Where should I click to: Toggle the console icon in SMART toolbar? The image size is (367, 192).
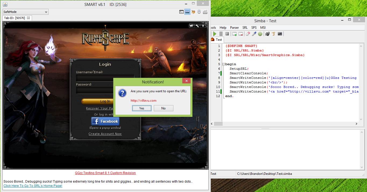click(x=181, y=12)
